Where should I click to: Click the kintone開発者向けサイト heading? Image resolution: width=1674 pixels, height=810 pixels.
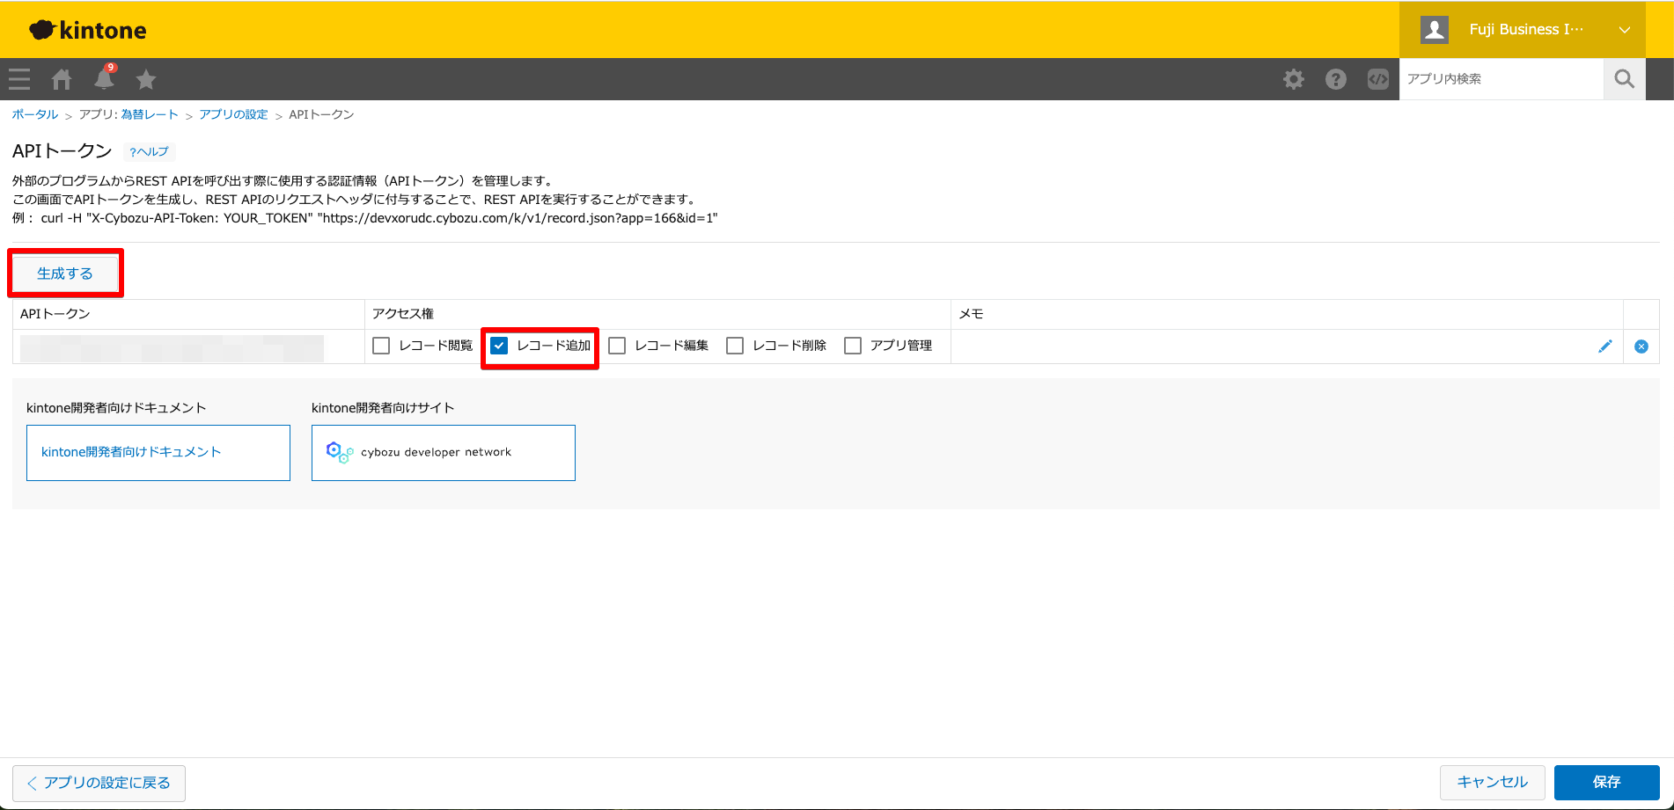point(383,408)
